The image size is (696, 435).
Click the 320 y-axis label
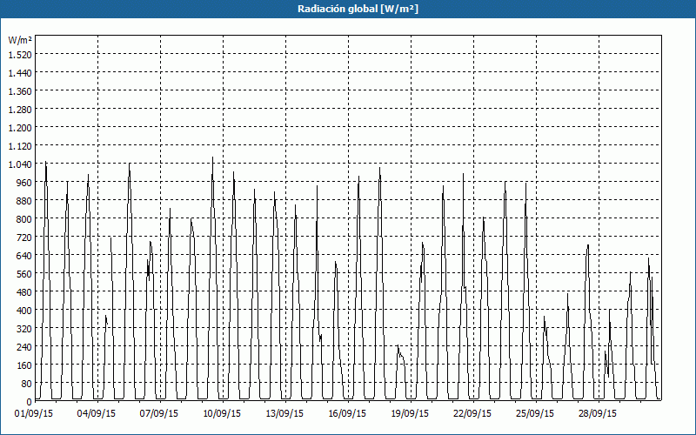click(23, 329)
